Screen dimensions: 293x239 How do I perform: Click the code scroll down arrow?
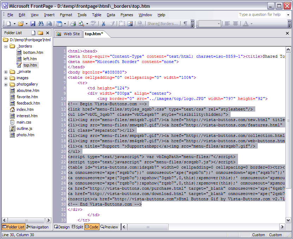tap(288, 220)
